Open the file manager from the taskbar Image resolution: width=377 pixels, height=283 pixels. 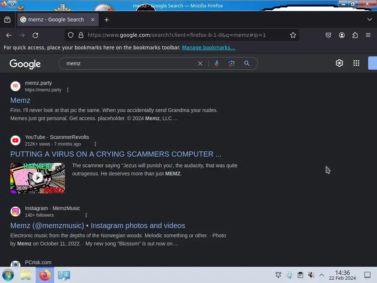pyautogui.click(x=26, y=275)
